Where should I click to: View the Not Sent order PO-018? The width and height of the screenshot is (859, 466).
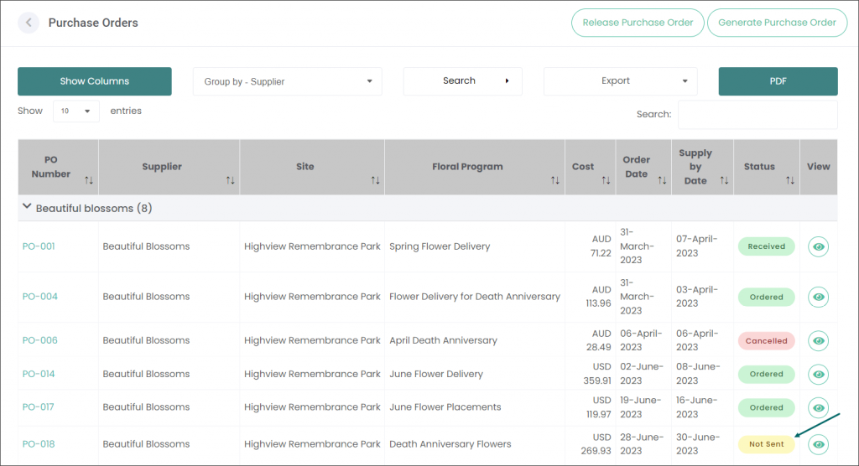click(819, 445)
